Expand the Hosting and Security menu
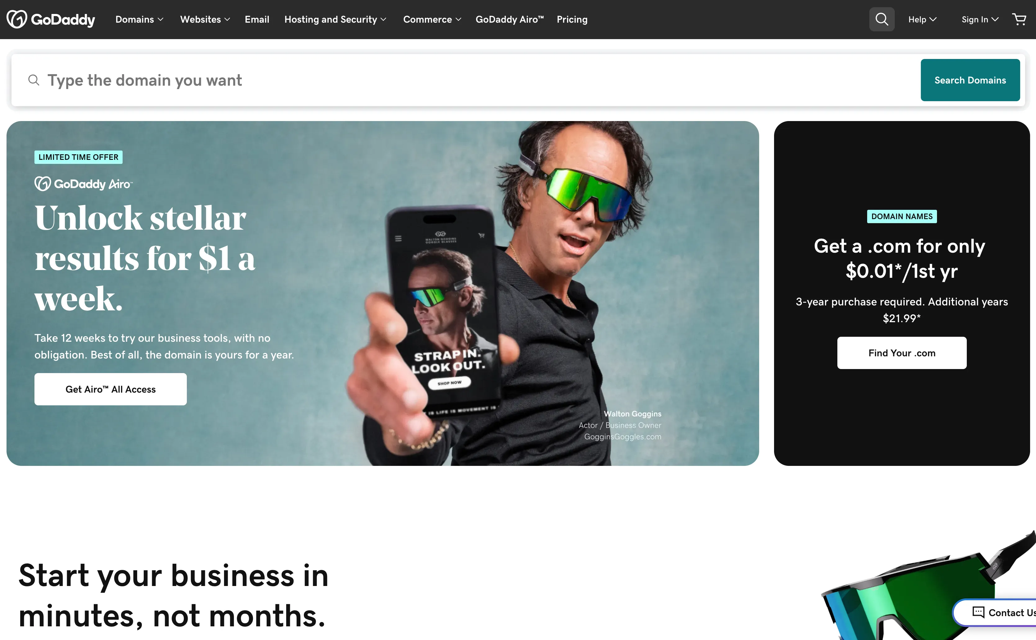 pyautogui.click(x=335, y=20)
